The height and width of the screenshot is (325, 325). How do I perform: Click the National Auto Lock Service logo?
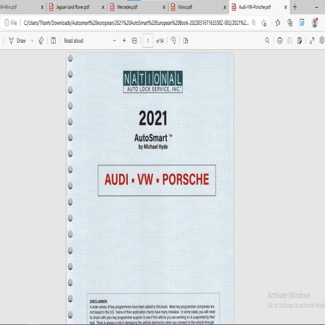click(153, 82)
